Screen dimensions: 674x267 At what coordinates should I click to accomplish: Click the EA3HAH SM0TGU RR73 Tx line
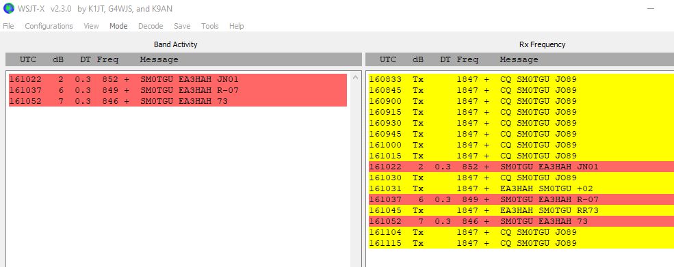521,210
